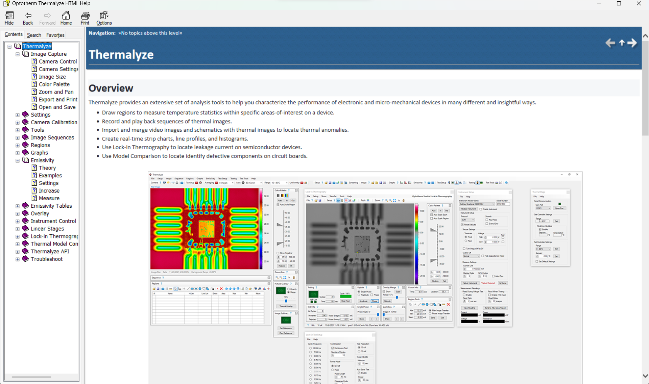Click the Thermalyze application screenshot image
Image resolution: width=649 pixels, height=384 pixels.
pyautogui.click(x=365, y=277)
